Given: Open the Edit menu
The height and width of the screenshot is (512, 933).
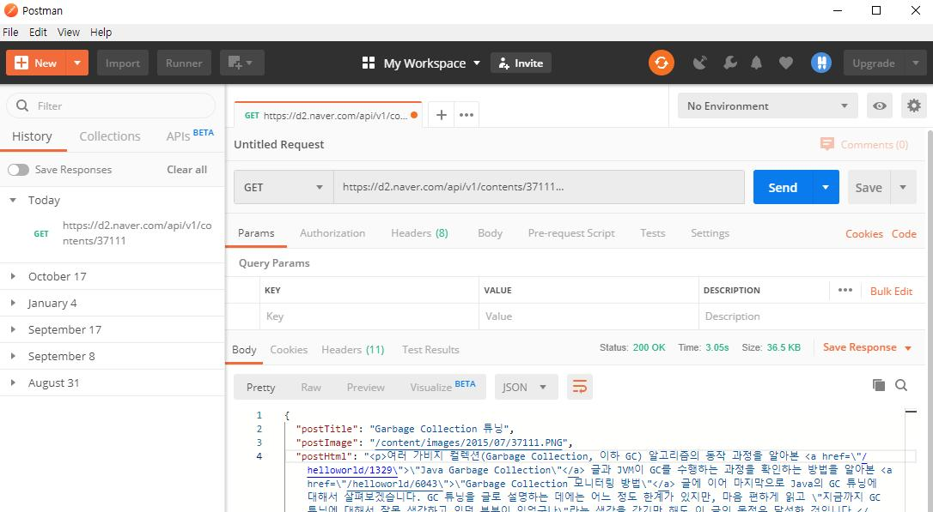Looking at the screenshot, I should 38,32.
